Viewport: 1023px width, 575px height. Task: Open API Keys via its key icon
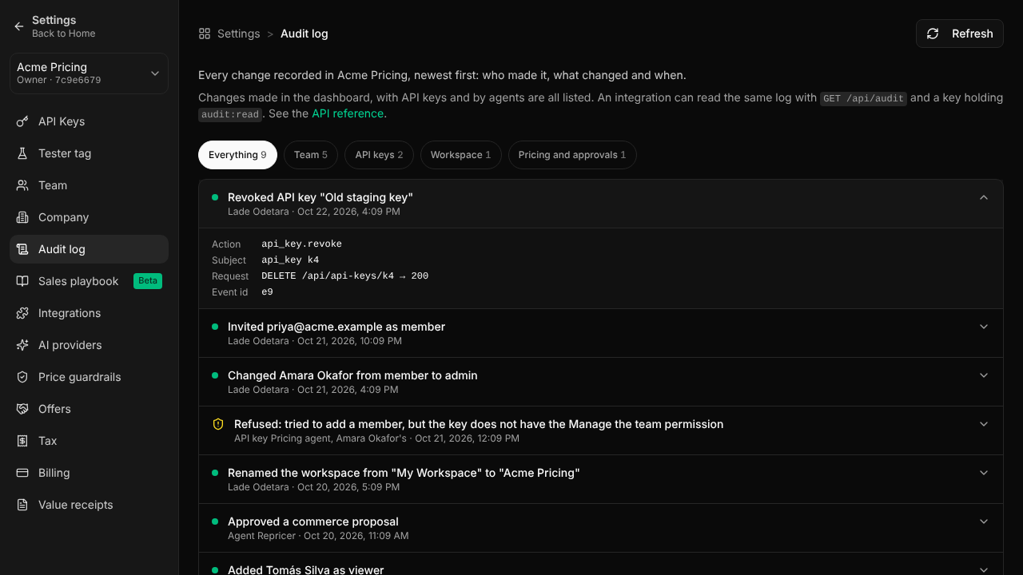click(x=22, y=121)
